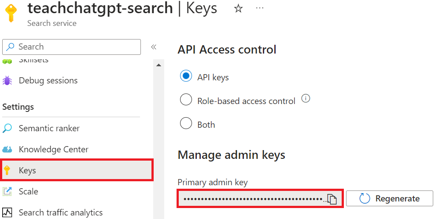Favorite this page with the star icon
435x219 pixels.
tap(238, 9)
